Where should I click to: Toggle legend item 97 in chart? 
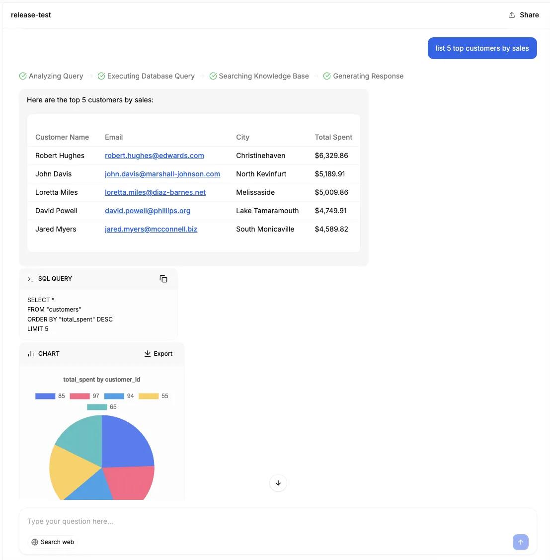[84, 396]
